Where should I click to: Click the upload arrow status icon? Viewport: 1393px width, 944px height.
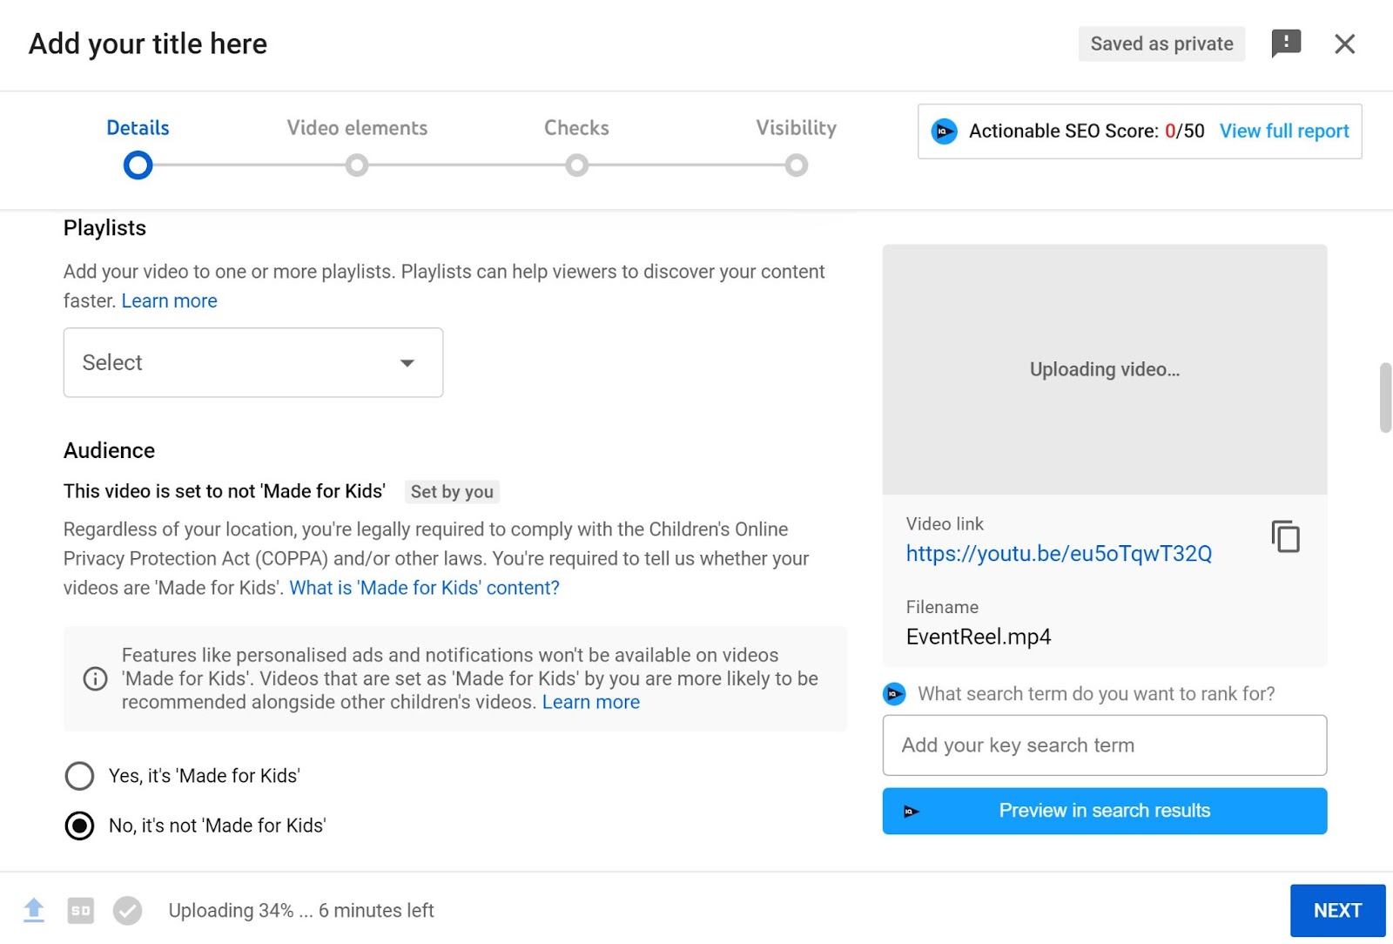(x=34, y=910)
